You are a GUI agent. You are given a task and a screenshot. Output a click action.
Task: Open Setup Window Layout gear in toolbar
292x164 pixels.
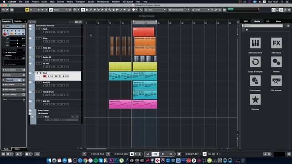point(289,10)
